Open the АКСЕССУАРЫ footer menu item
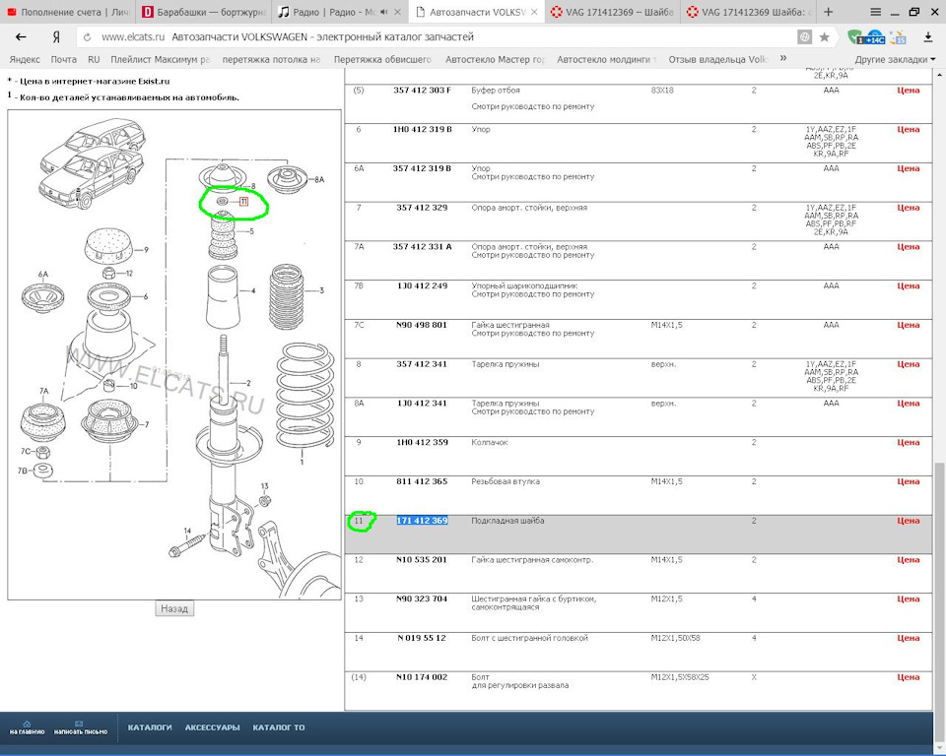 point(213,727)
